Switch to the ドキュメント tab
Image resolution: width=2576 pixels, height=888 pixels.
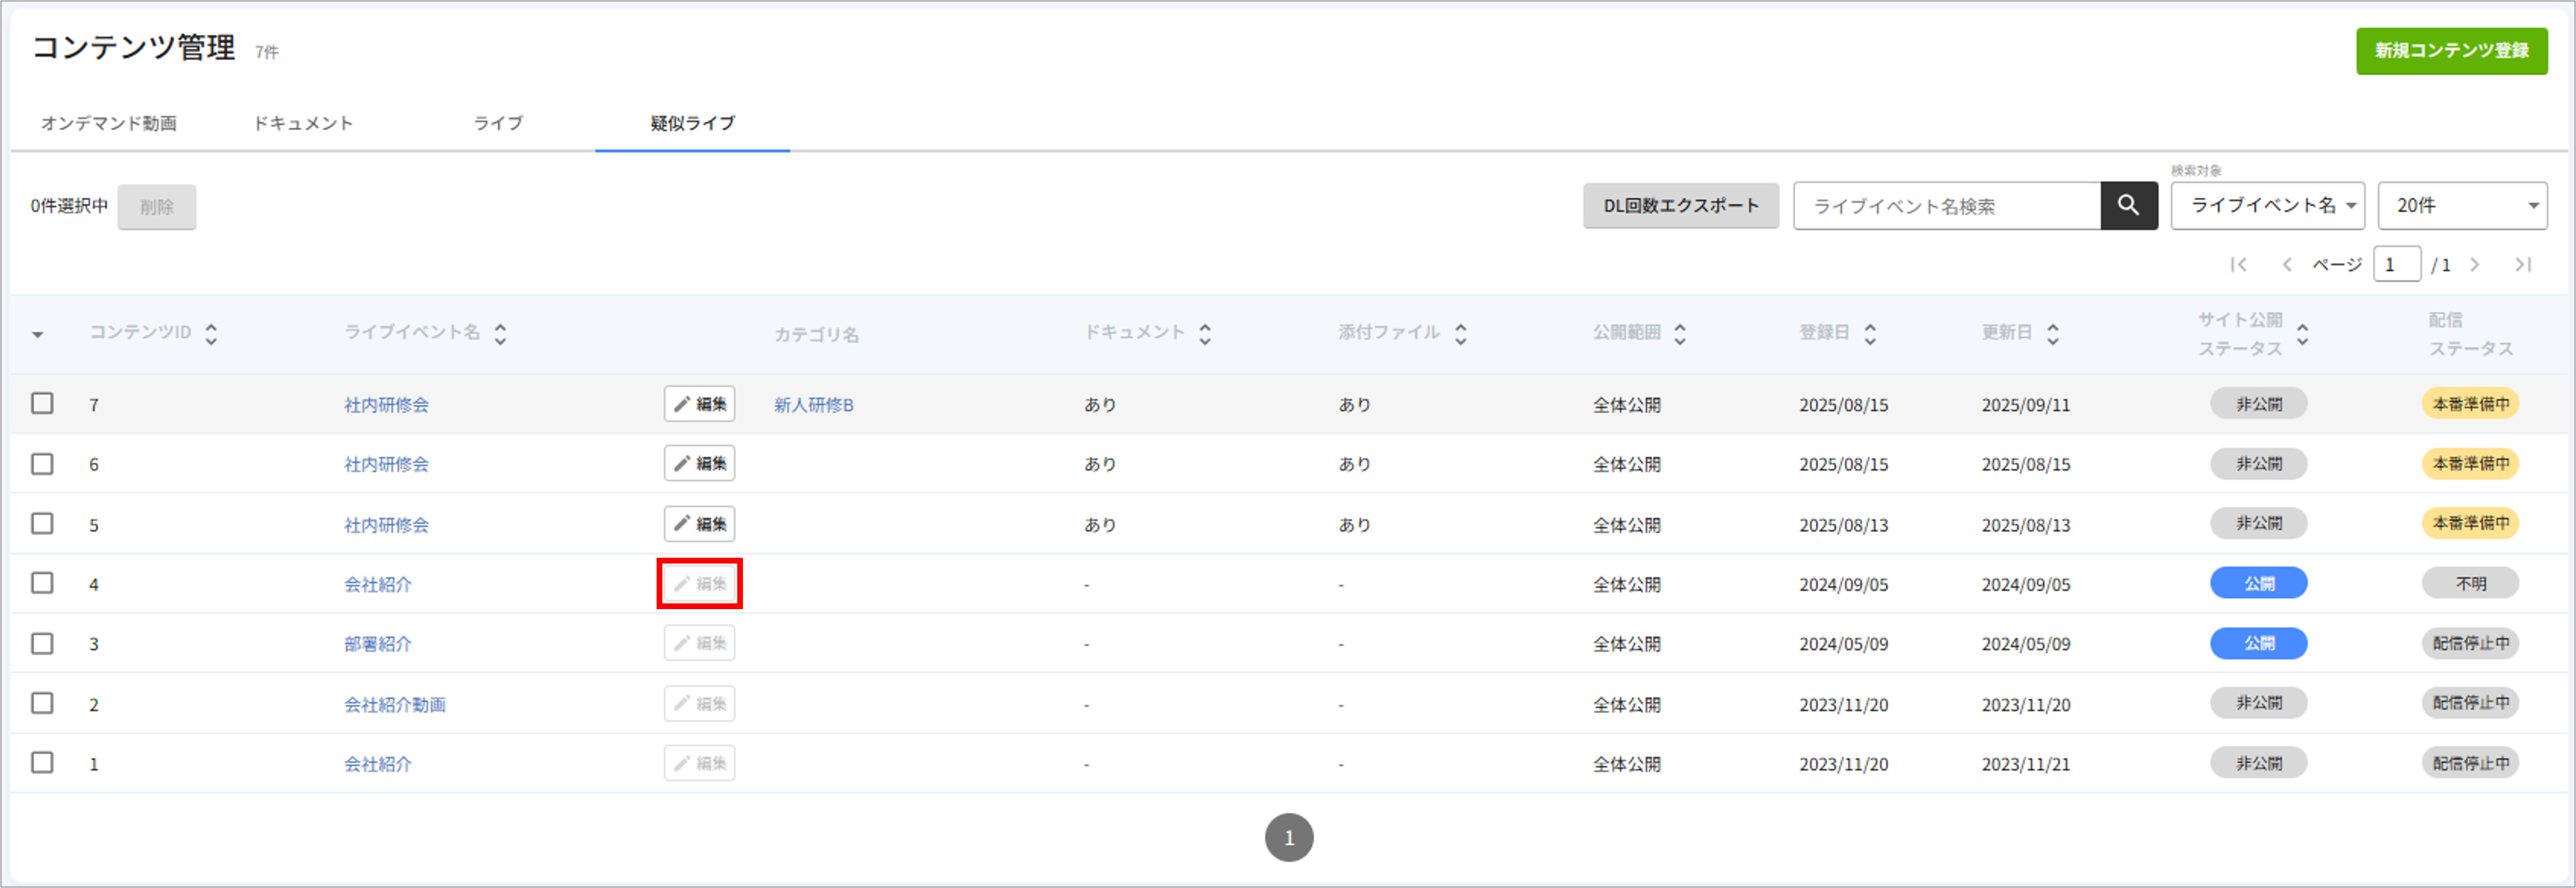pos(303,123)
